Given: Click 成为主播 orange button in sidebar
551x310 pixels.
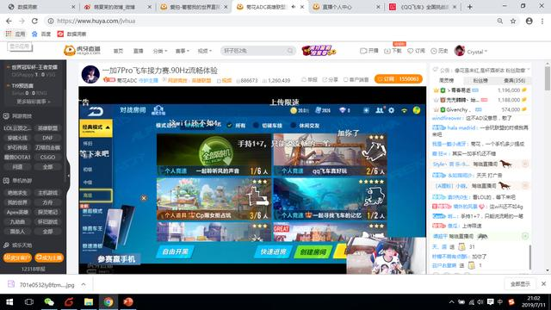Looking at the screenshot, I should coord(49,257).
